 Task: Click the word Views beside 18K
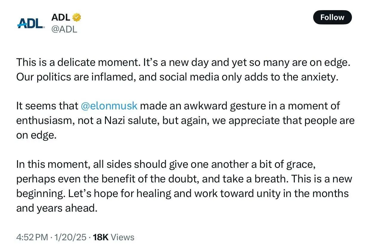123,237
